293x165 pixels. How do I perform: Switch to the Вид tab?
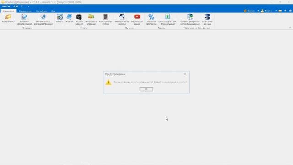tap(53, 11)
